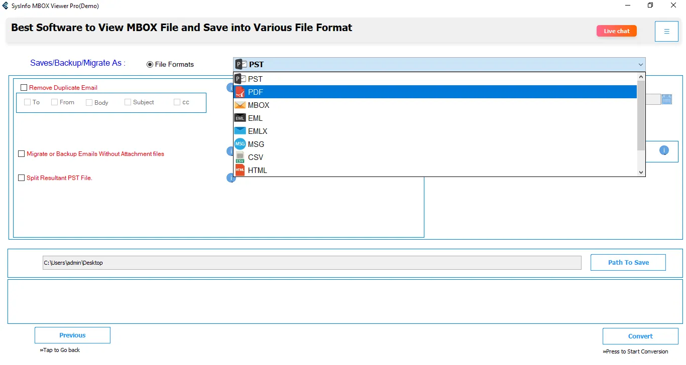Check the cc duplicate filter
Image resolution: width=686 pixels, height=365 pixels.
pos(177,102)
